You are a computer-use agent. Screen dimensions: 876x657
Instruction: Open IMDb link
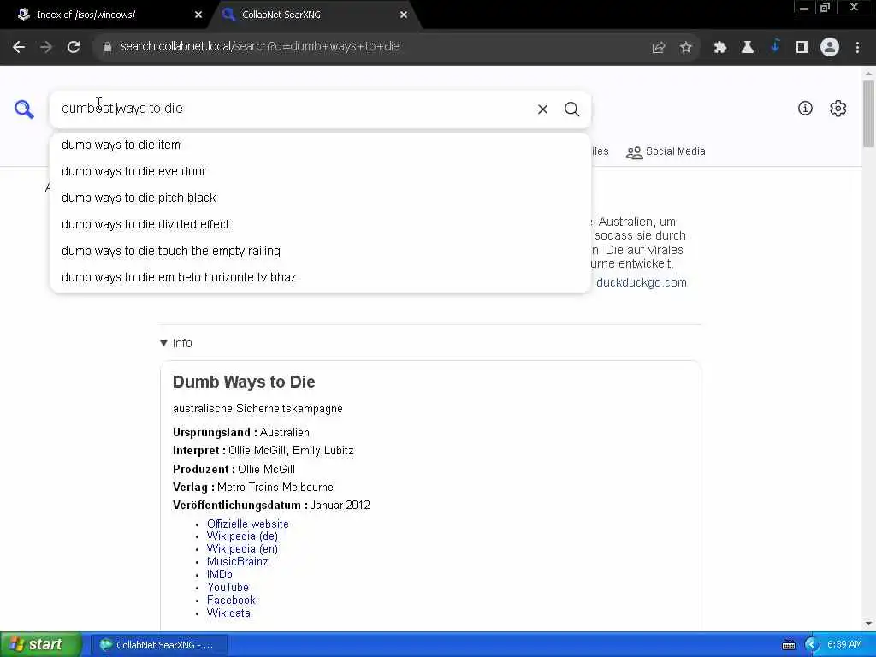220,575
